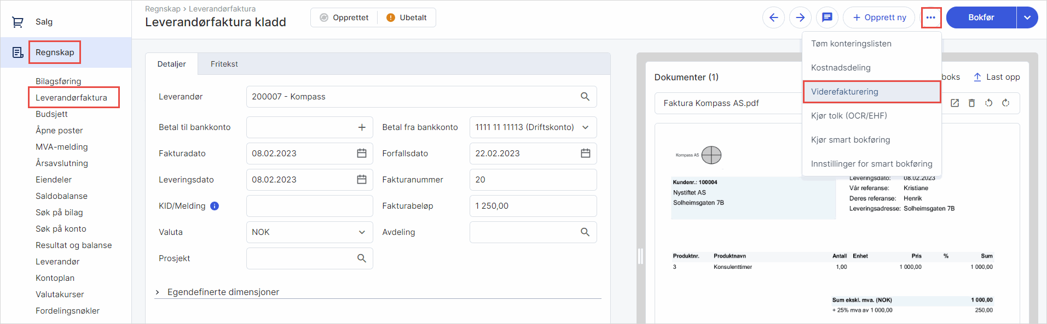Click the three-dots more actions button
Screen dimensions: 1047x324
click(x=930, y=17)
